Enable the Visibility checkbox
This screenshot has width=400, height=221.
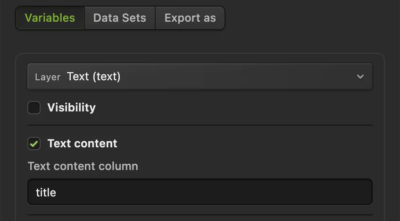tap(34, 108)
